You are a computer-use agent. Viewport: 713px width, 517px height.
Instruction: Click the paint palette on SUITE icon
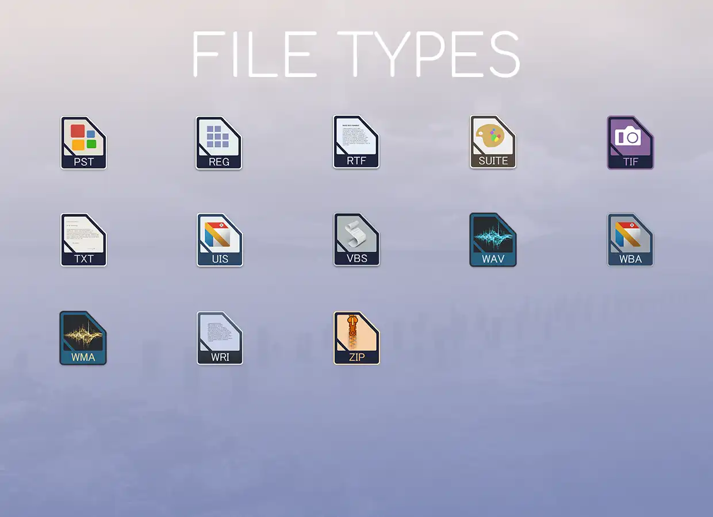[489, 138]
